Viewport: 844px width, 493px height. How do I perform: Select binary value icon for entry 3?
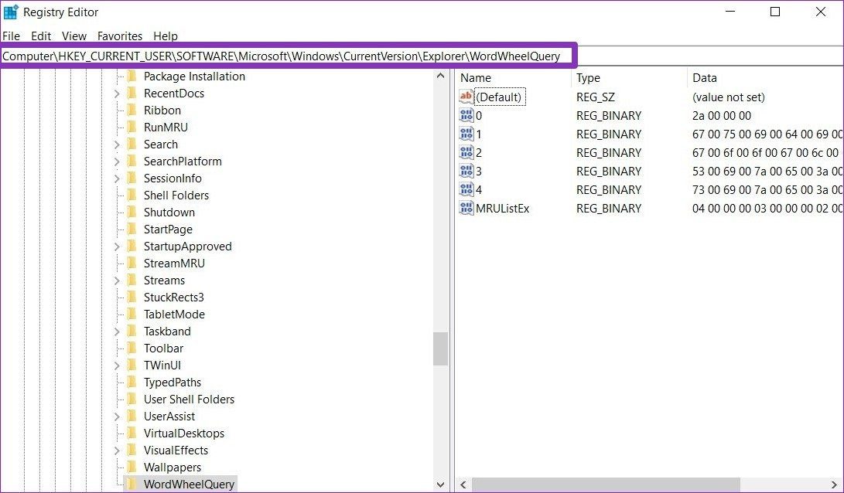466,171
